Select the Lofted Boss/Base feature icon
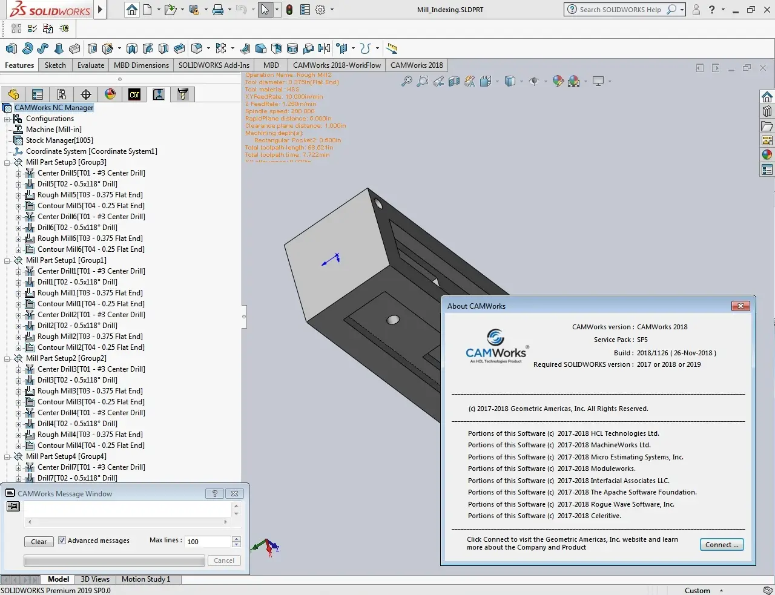 coord(59,48)
